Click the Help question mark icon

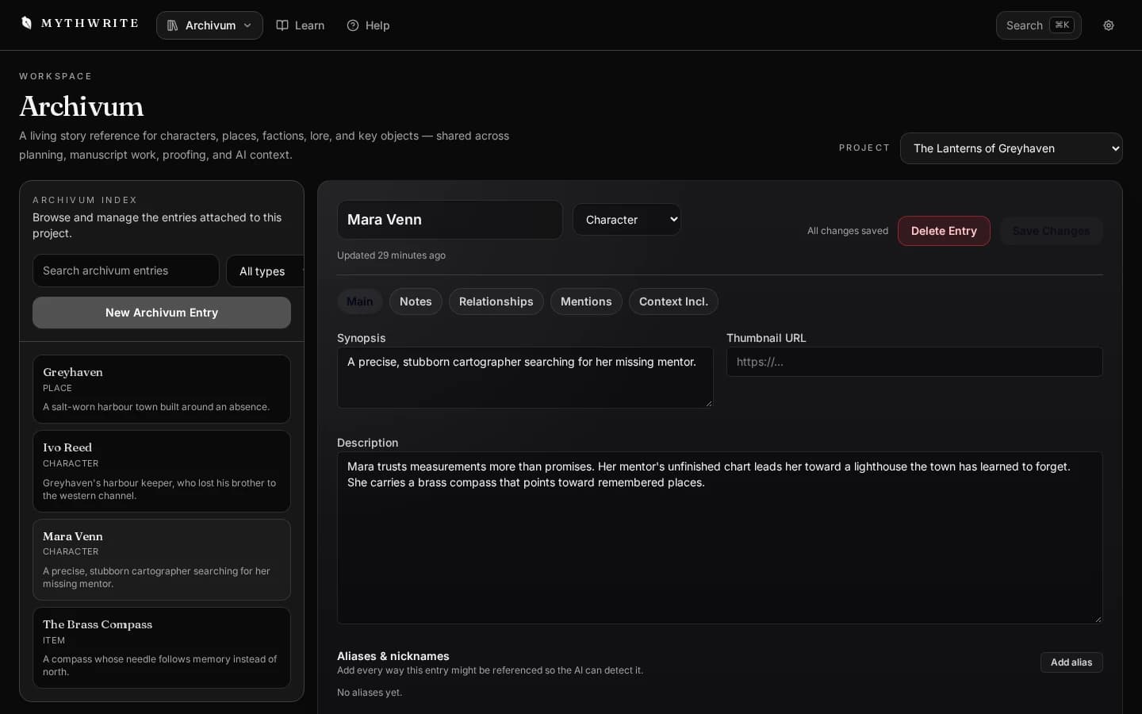[353, 25]
